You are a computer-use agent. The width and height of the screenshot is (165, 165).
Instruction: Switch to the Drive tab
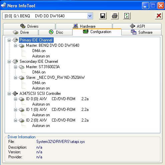tap(21, 32)
